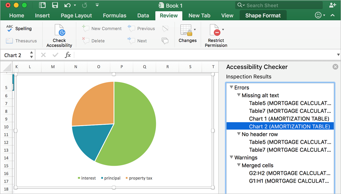
Task: Click the Search Sheet field
Action: (x=279, y=5)
